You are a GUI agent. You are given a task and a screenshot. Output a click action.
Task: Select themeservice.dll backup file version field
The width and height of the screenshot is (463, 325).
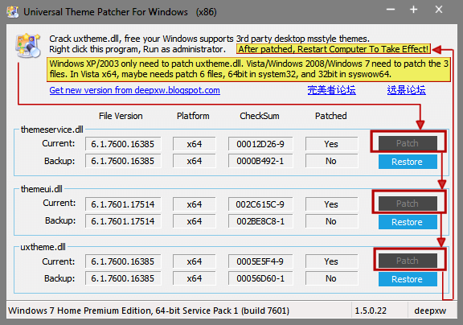[123, 161]
